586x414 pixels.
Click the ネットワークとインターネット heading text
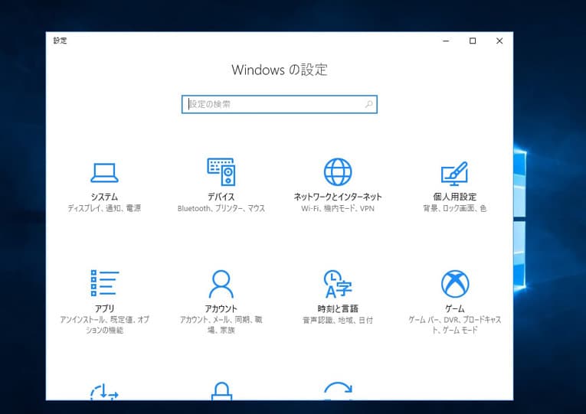click(x=338, y=197)
